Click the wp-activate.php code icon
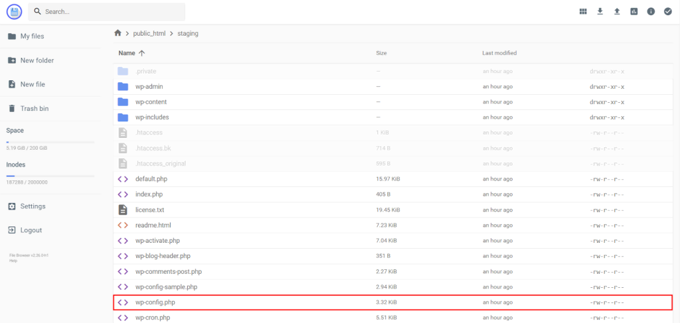 [123, 241]
